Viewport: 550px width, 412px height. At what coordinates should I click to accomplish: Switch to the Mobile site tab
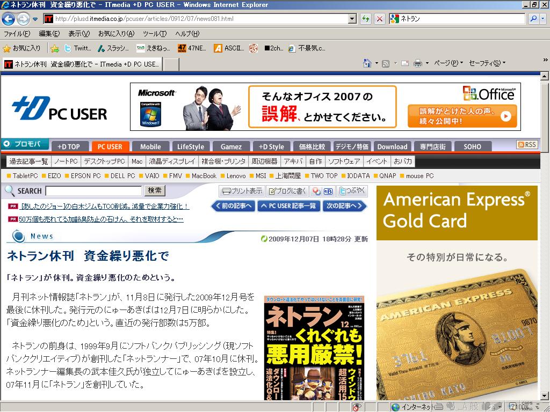(150, 146)
